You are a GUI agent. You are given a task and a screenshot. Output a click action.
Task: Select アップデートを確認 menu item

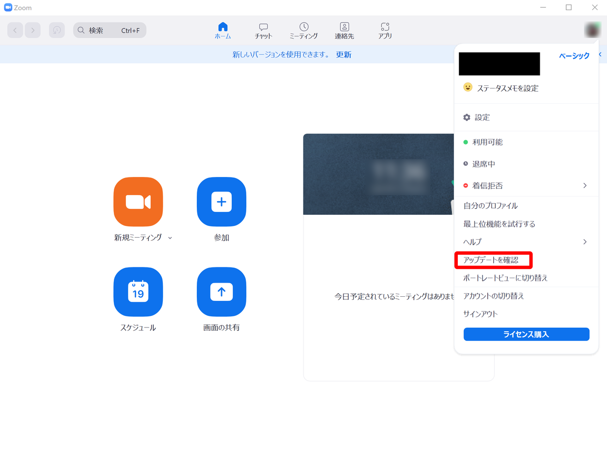point(491,260)
